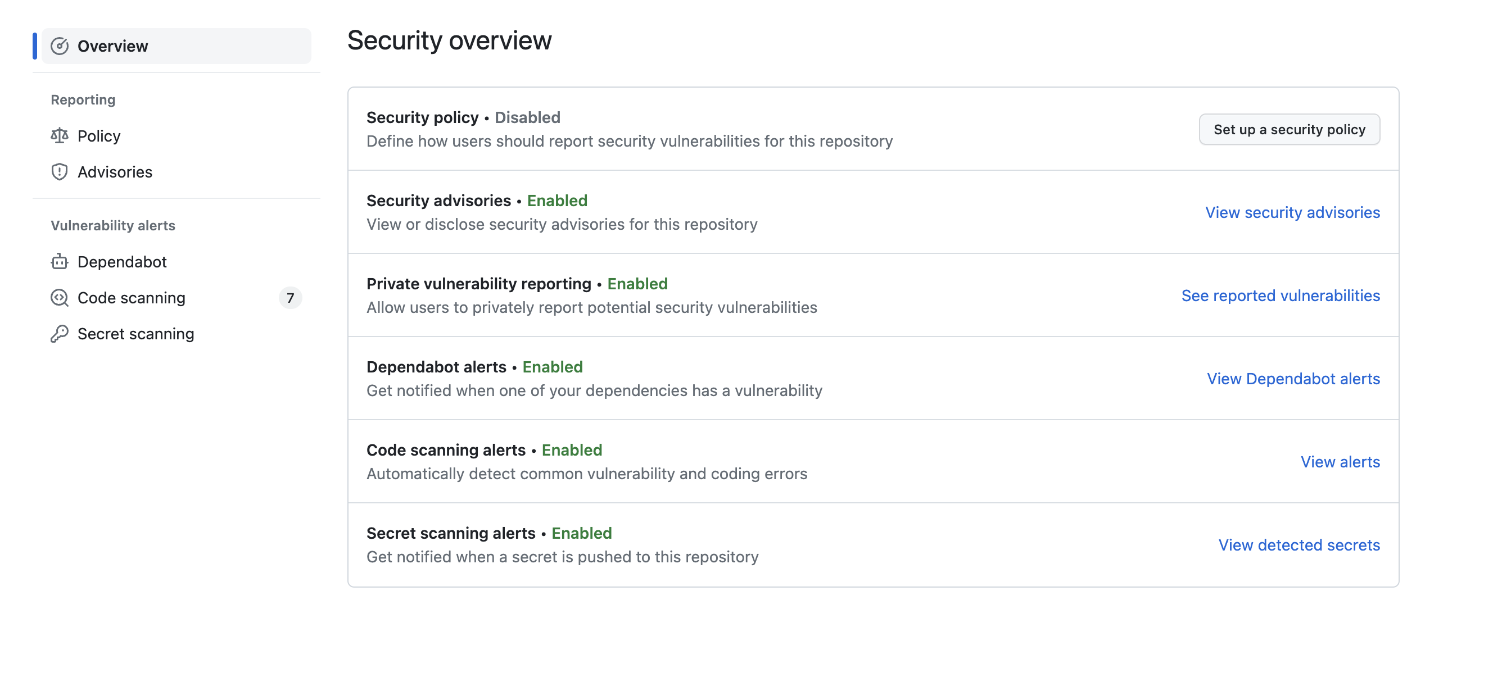Open View detected secrets
This screenshot has width=1502, height=682.
[1299, 545]
